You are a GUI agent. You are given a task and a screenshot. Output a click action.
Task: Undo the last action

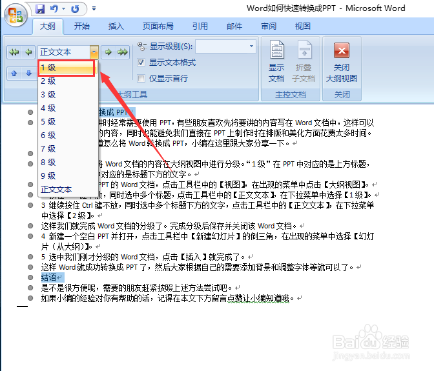click(x=54, y=9)
